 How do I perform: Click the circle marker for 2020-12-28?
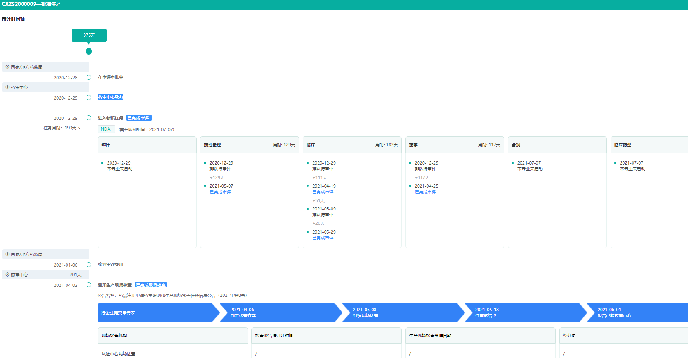pyautogui.click(x=89, y=77)
